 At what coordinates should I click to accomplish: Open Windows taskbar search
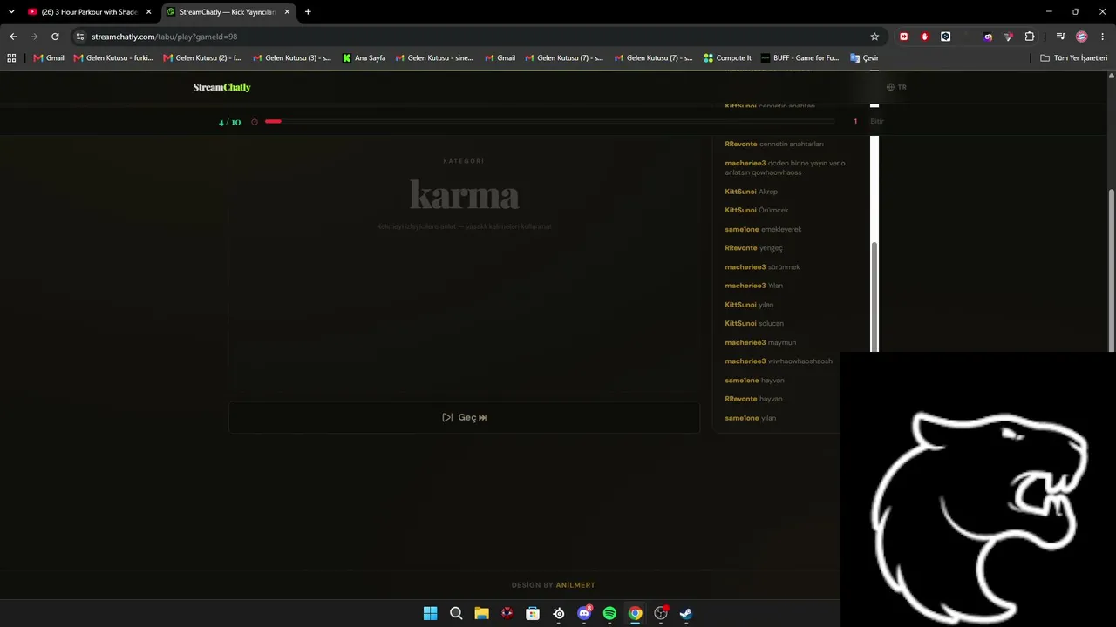[x=456, y=613]
